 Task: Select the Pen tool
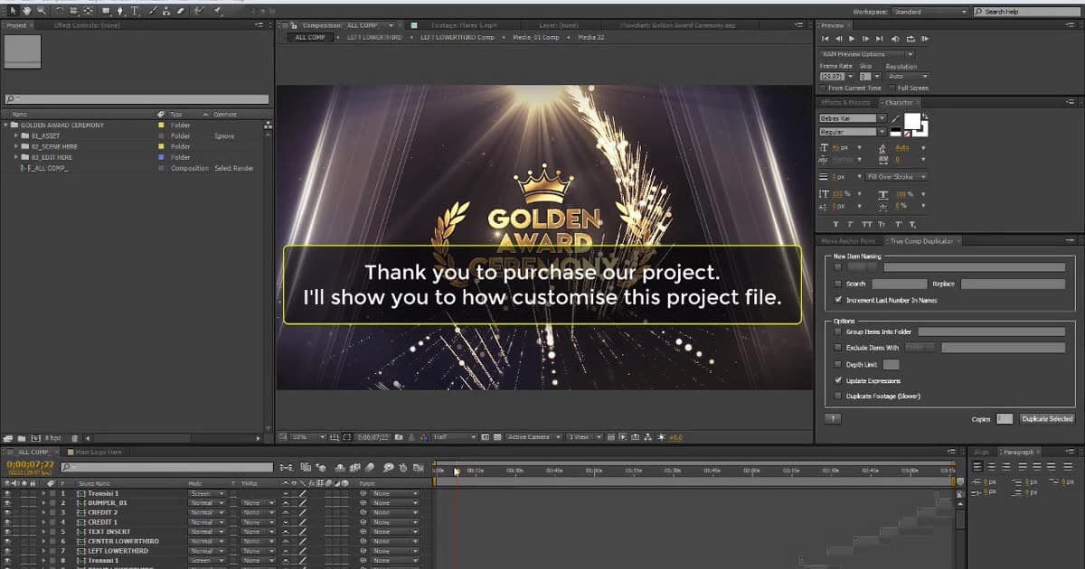[120, 11]
